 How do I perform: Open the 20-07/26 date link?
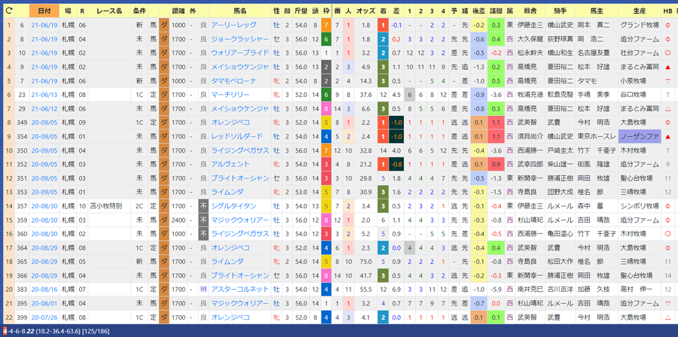coord(44,317)
